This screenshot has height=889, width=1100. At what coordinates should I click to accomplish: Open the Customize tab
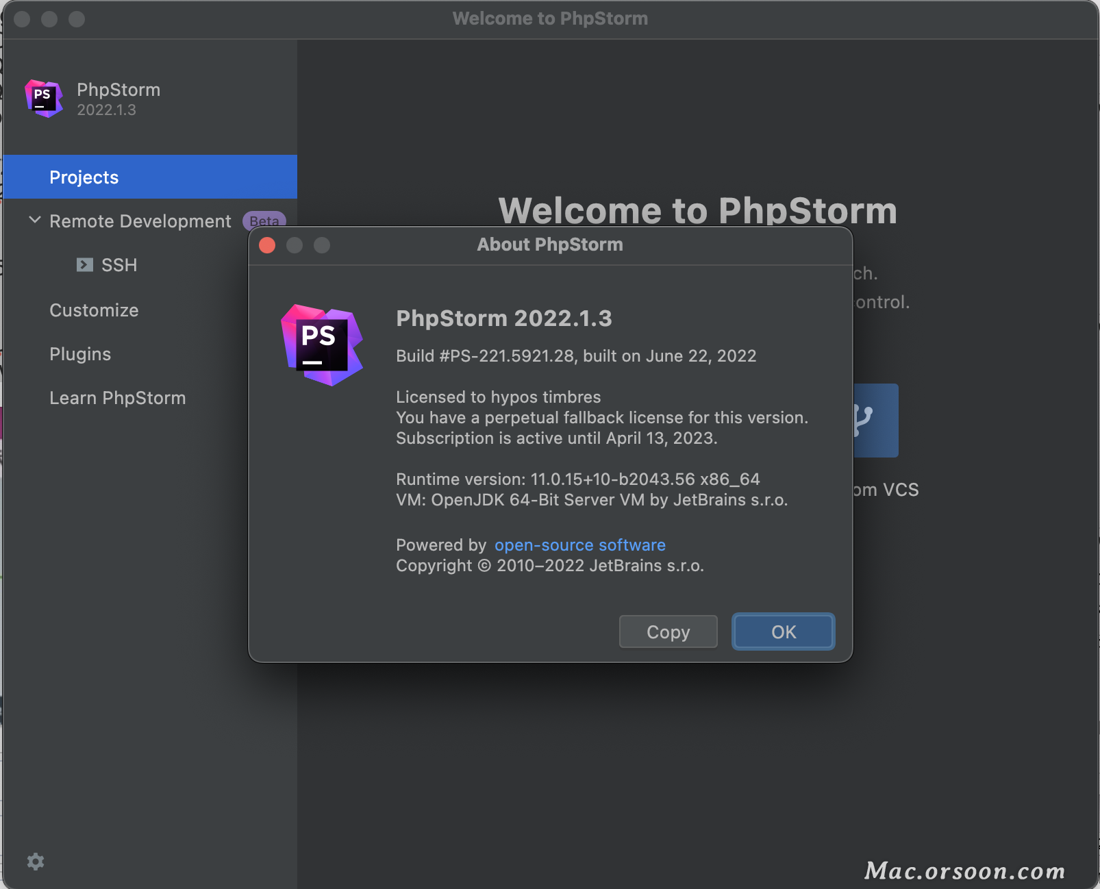pyautogui.click(x=94, y=310)
